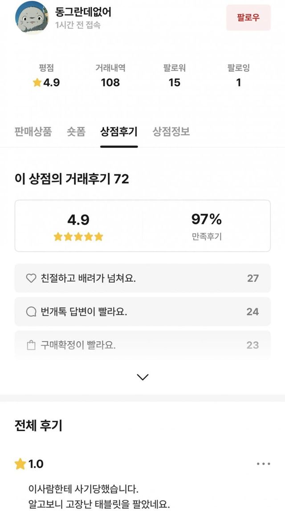Click the star icon on the 1.0 review
The width and height of the screenshot is (285, 511).
pos(20,464)
